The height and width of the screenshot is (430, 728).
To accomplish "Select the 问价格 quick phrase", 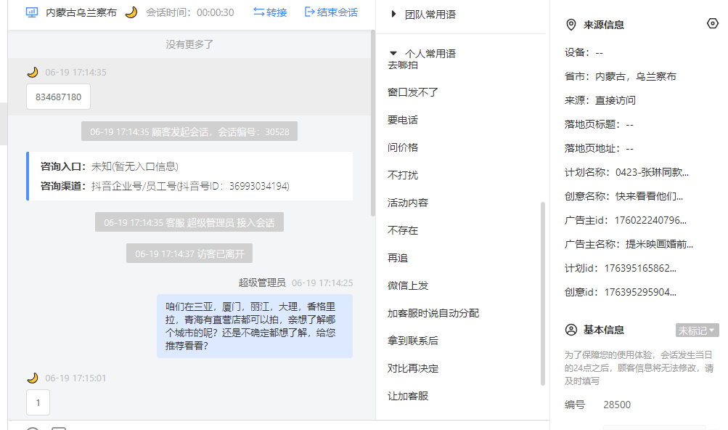I will [403, 147].
